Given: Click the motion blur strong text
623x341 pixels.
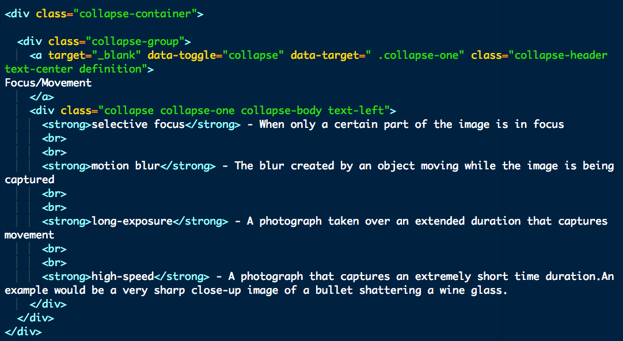Looking at the screenshot, I should point(126,166).
